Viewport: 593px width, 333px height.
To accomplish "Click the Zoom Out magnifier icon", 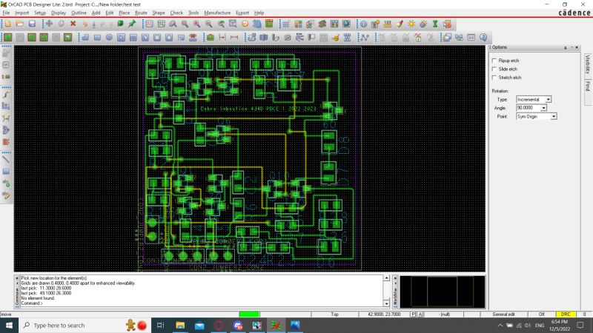I will (208, 24).
